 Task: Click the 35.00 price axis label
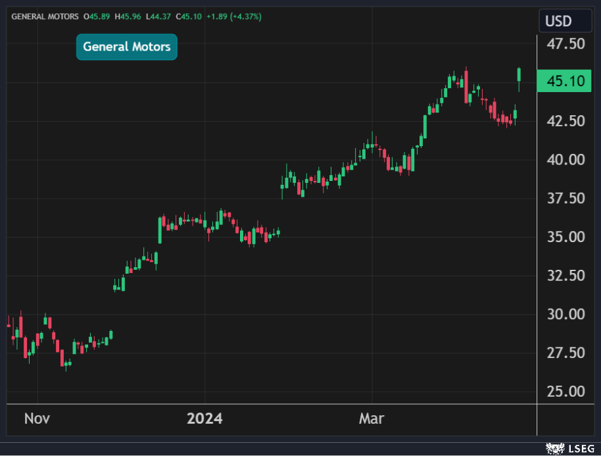pos(566,237)
